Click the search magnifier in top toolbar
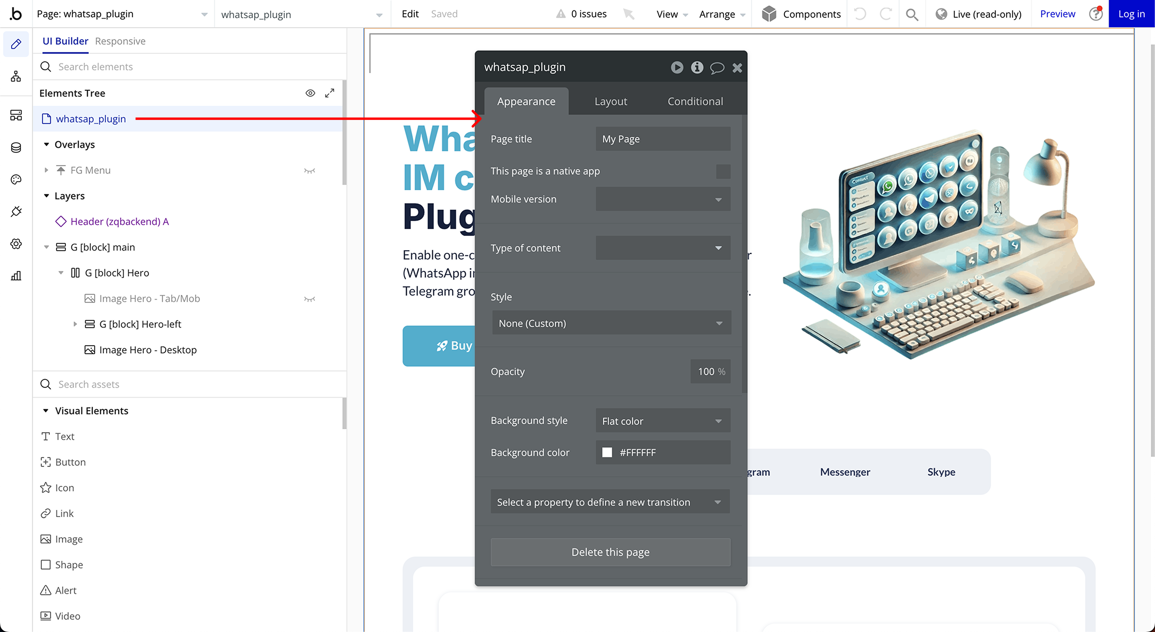The width and height of the screenshot is (1155, 632). point(911,14)
